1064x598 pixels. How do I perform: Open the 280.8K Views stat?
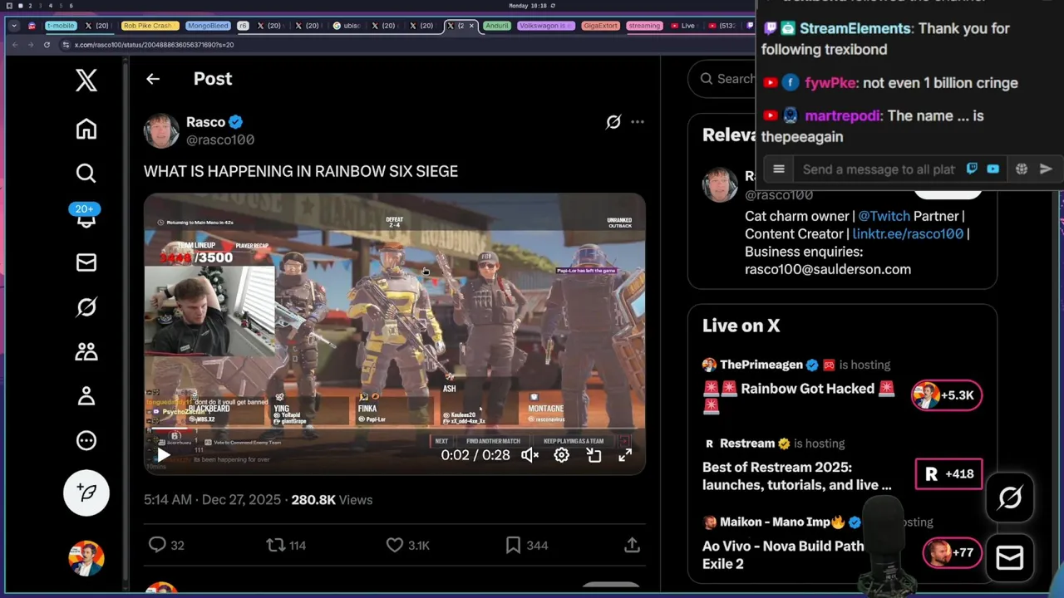click(x=332, y=500)
